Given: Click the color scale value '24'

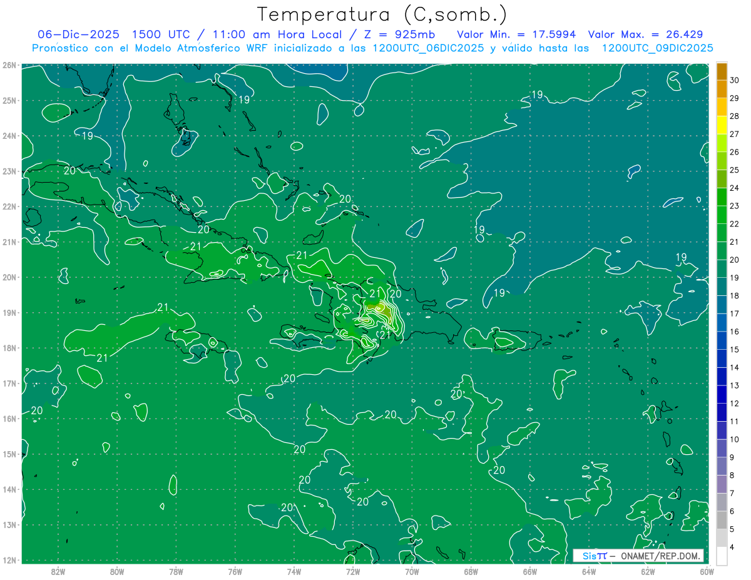Looking at the screenshot, I should point(734,188).
